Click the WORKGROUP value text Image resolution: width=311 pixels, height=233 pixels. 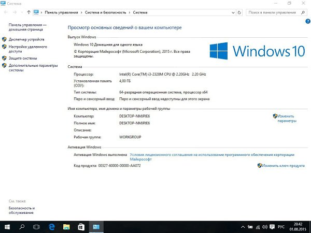[130, 137]
